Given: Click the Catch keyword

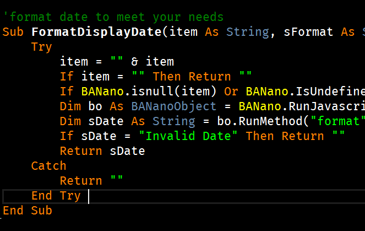Looking at the screenshot, I should pyautogui.click(x=48, y=165).
